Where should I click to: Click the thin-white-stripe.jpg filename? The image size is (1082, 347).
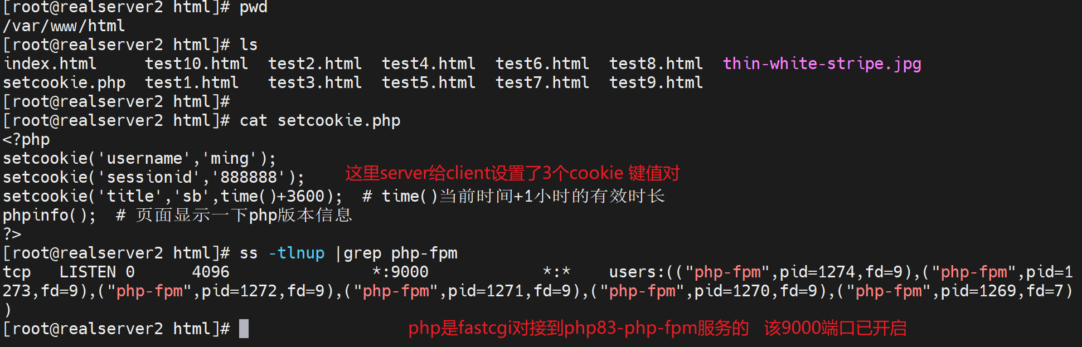[x=822, y=63]
